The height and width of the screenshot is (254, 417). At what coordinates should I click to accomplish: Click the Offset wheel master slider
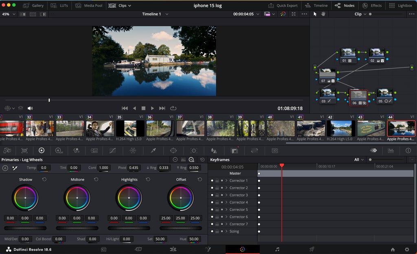tap(180, 228)
